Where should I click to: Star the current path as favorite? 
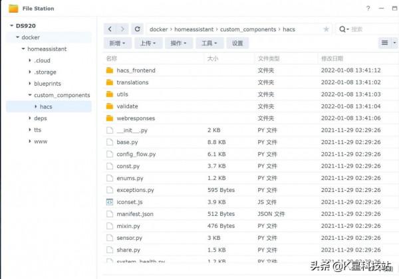point(326,29)
